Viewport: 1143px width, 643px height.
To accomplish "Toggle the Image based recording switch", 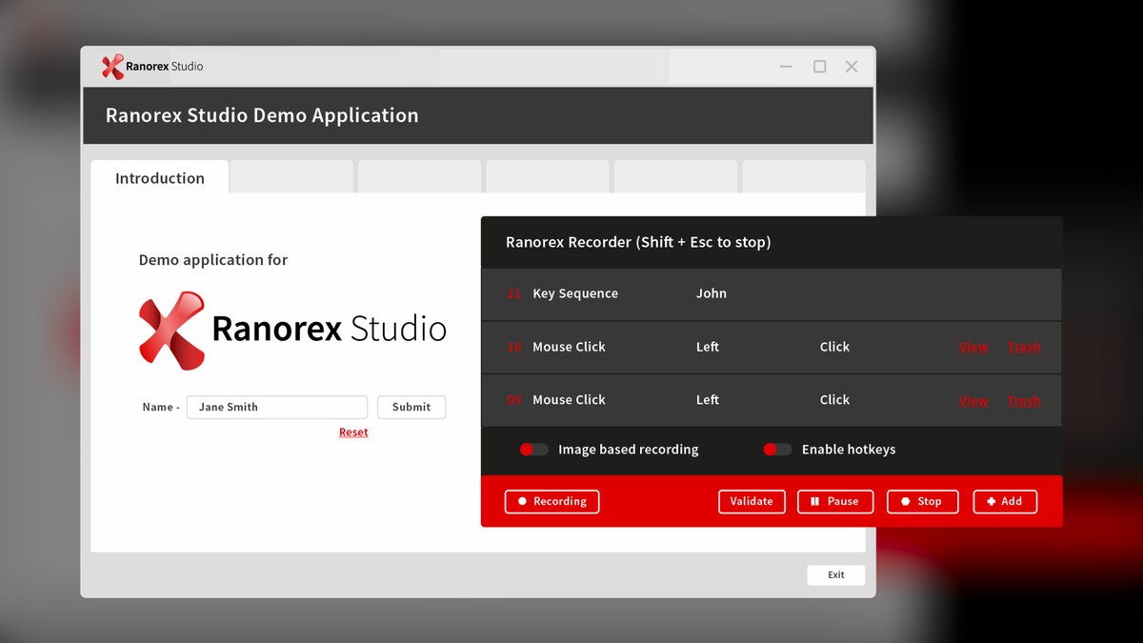I will (533, 450).
